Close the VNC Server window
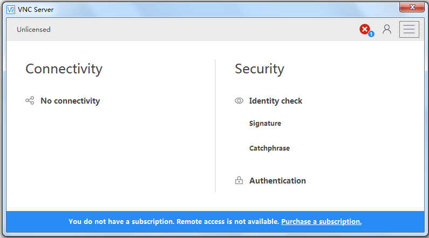This screenshot has height=238, width=429. click(x=412, y=7)
